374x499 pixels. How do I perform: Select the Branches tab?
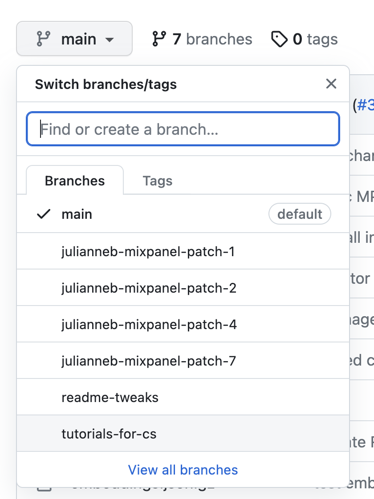click(75, 181)
